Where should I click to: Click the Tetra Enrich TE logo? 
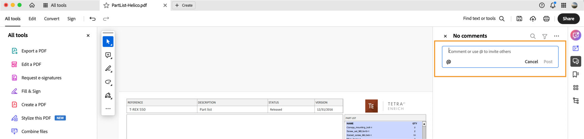371,106
